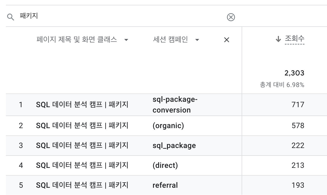Click the 조회수 column header
The width and height of the screenshot is (327, 195).
point(295,39)
